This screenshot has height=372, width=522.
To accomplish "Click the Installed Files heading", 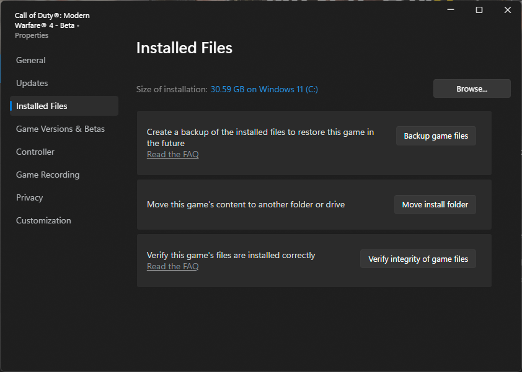I will coord(184,48).
